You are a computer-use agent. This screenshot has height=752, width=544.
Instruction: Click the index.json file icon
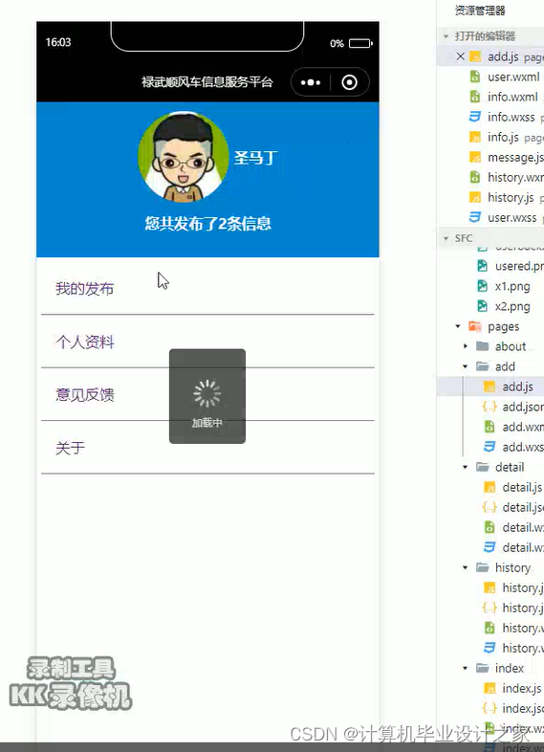[490, 709]
